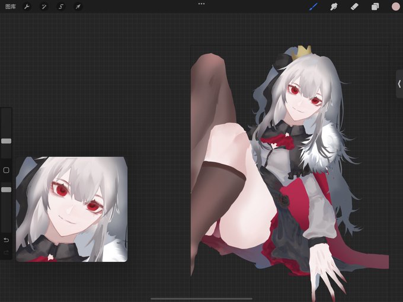
Task: Select the Brush tool
Action: point(314,7)
